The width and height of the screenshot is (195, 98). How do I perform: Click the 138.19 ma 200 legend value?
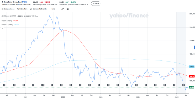16,24
